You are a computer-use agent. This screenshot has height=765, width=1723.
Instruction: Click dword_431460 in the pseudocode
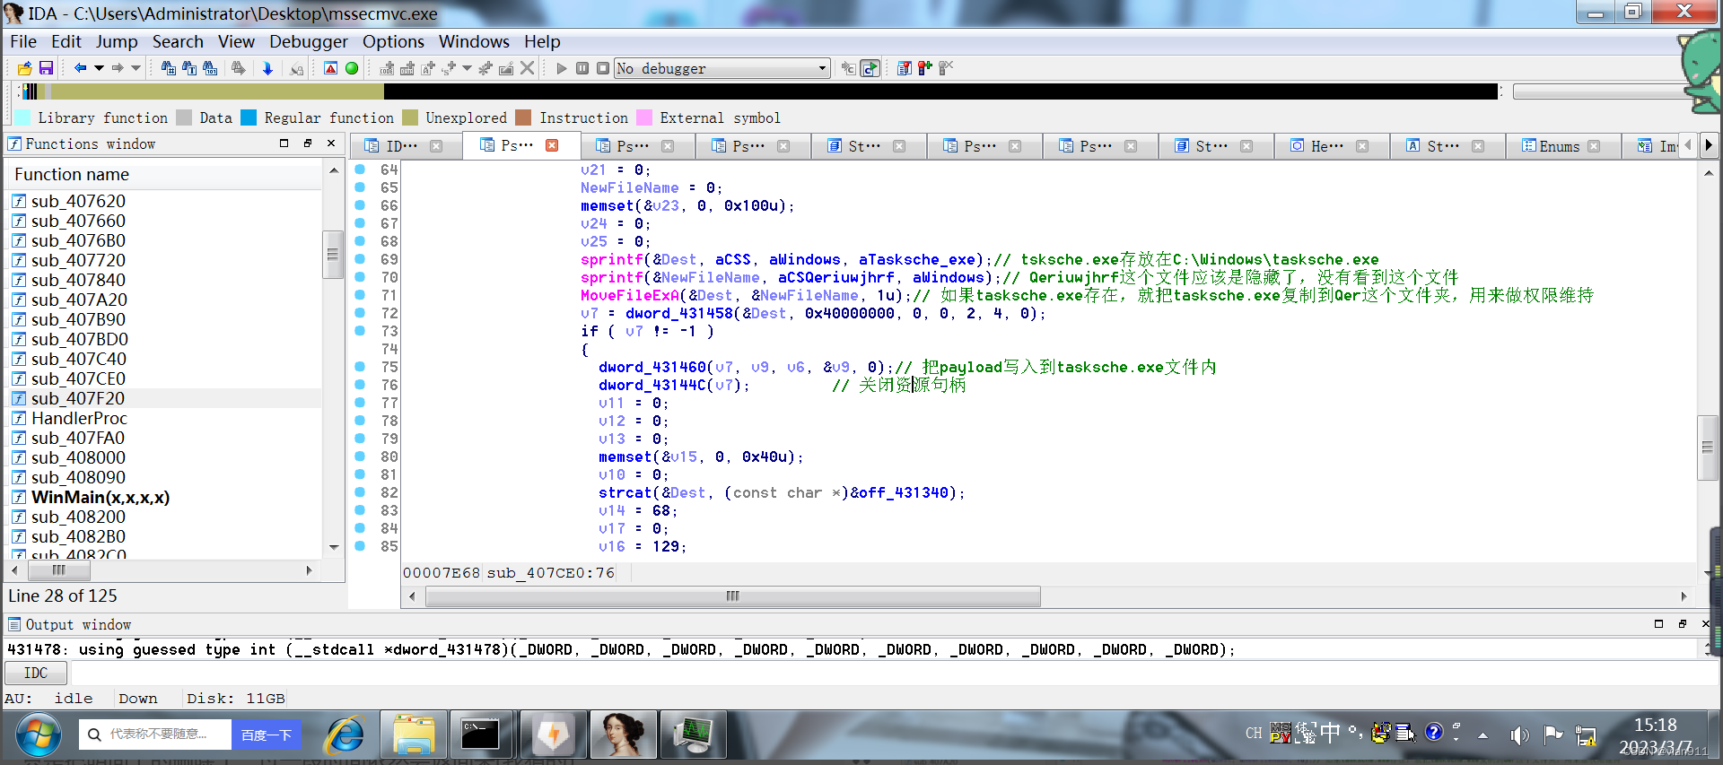652,367
